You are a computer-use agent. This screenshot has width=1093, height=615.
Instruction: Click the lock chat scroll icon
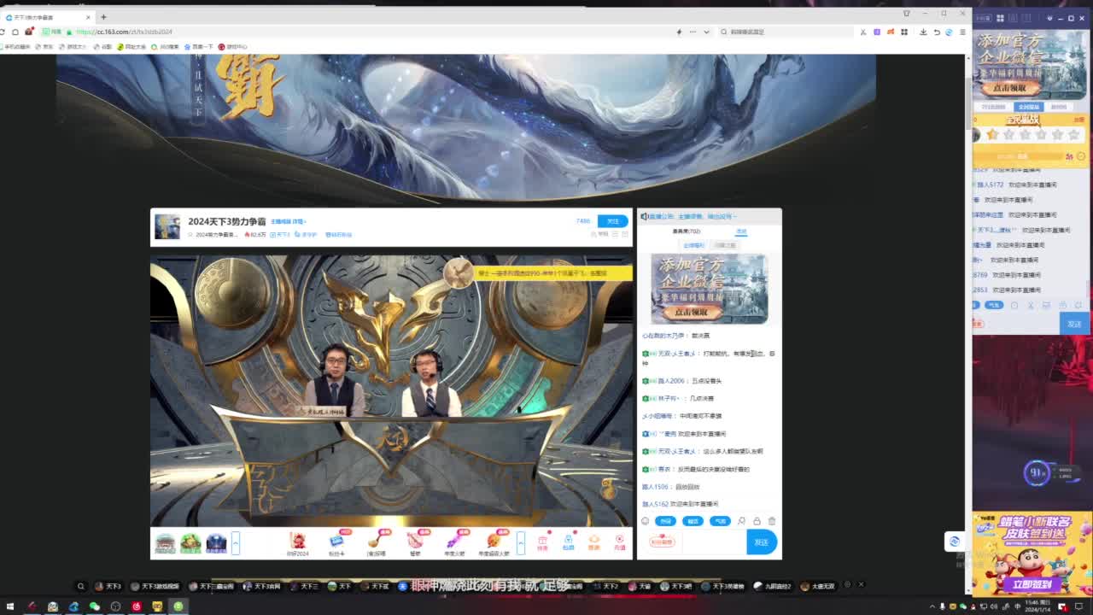coord(757,521)
